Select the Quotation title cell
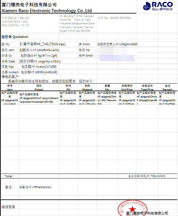 click(15, 37)
